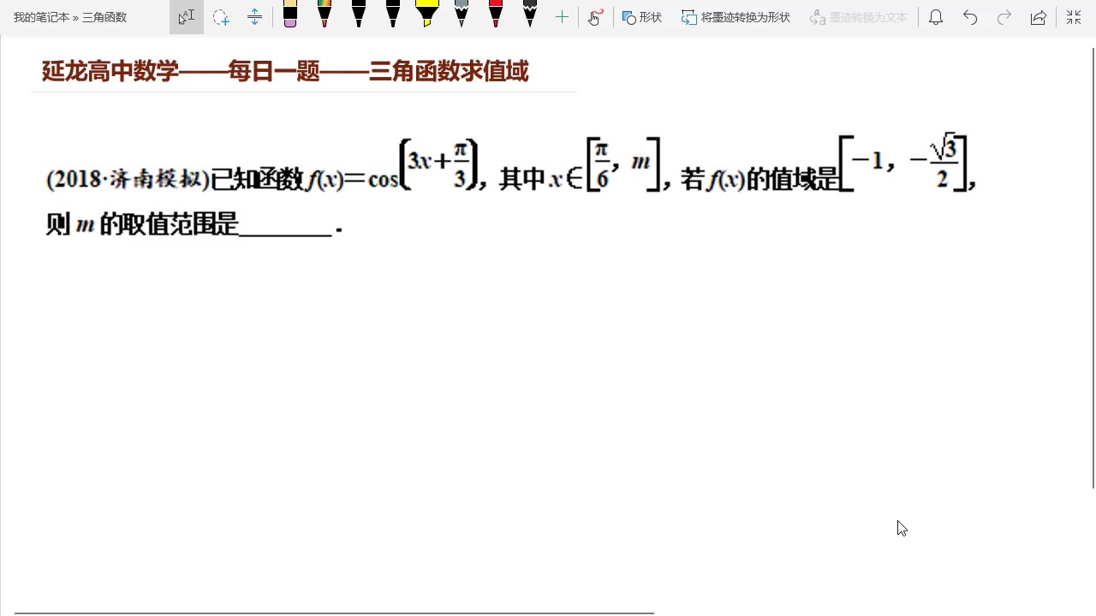
Task: Open the share page option
Action: click(x=1039, y=17)
